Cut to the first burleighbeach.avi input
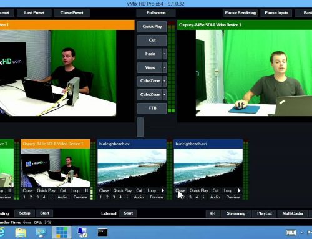 [x=139, y=190]
